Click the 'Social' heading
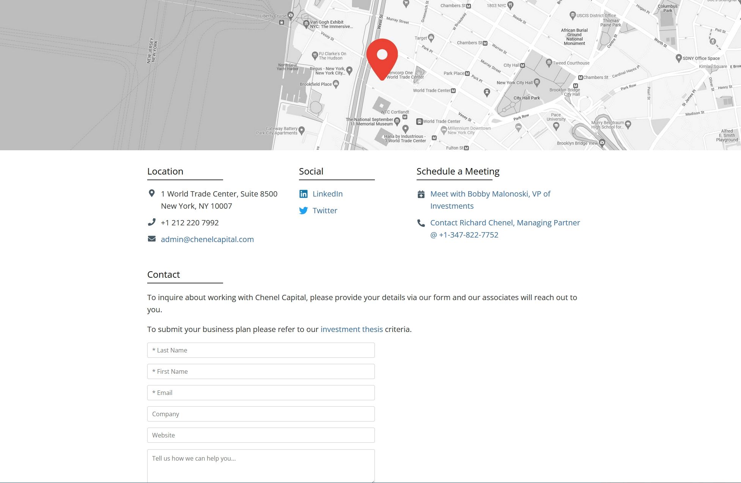 click(311, 171)
